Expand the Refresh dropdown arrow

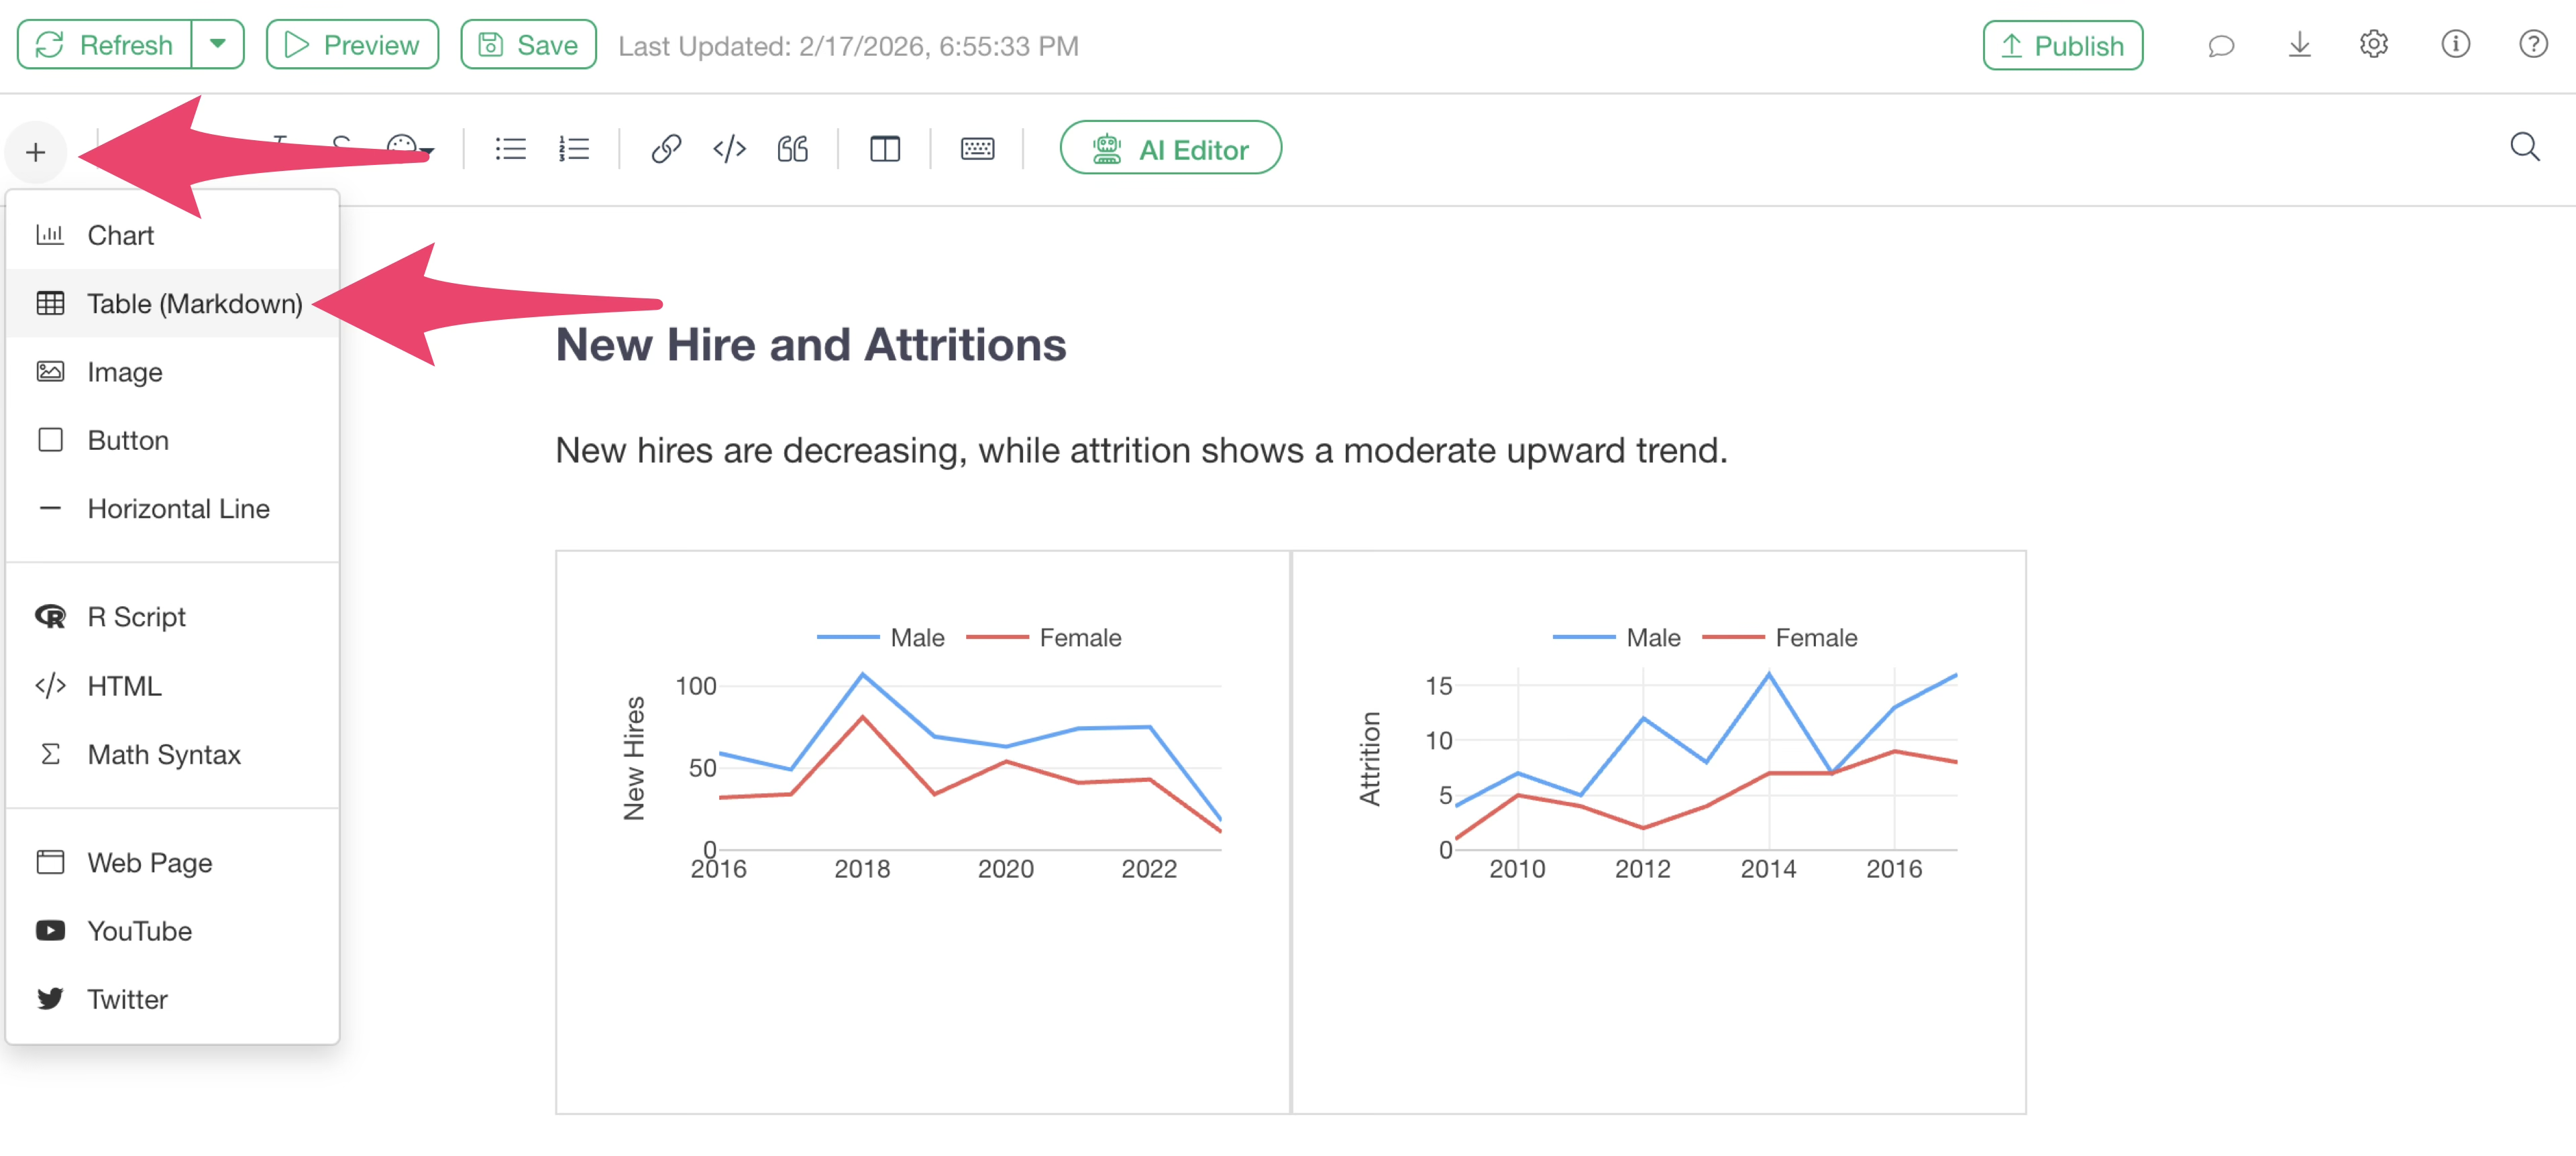[x=218, y=45]
